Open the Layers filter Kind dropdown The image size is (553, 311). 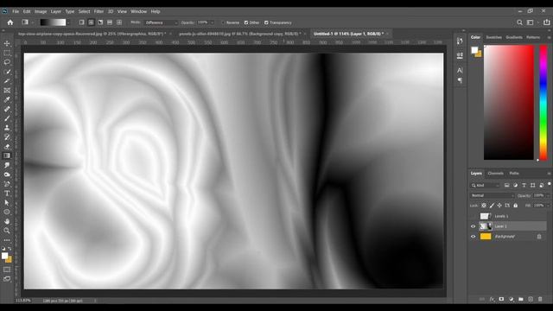[486, 185]
